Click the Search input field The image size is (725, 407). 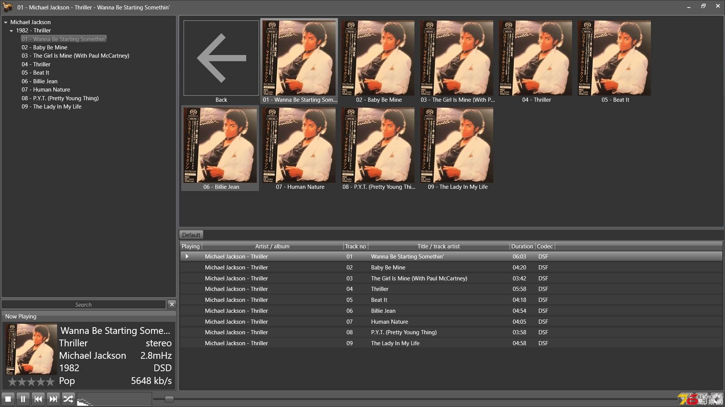[x=83, y=304]
